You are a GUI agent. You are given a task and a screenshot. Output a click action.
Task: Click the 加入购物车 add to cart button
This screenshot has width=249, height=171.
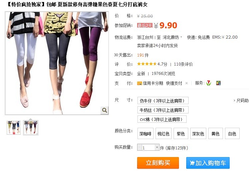208,163
